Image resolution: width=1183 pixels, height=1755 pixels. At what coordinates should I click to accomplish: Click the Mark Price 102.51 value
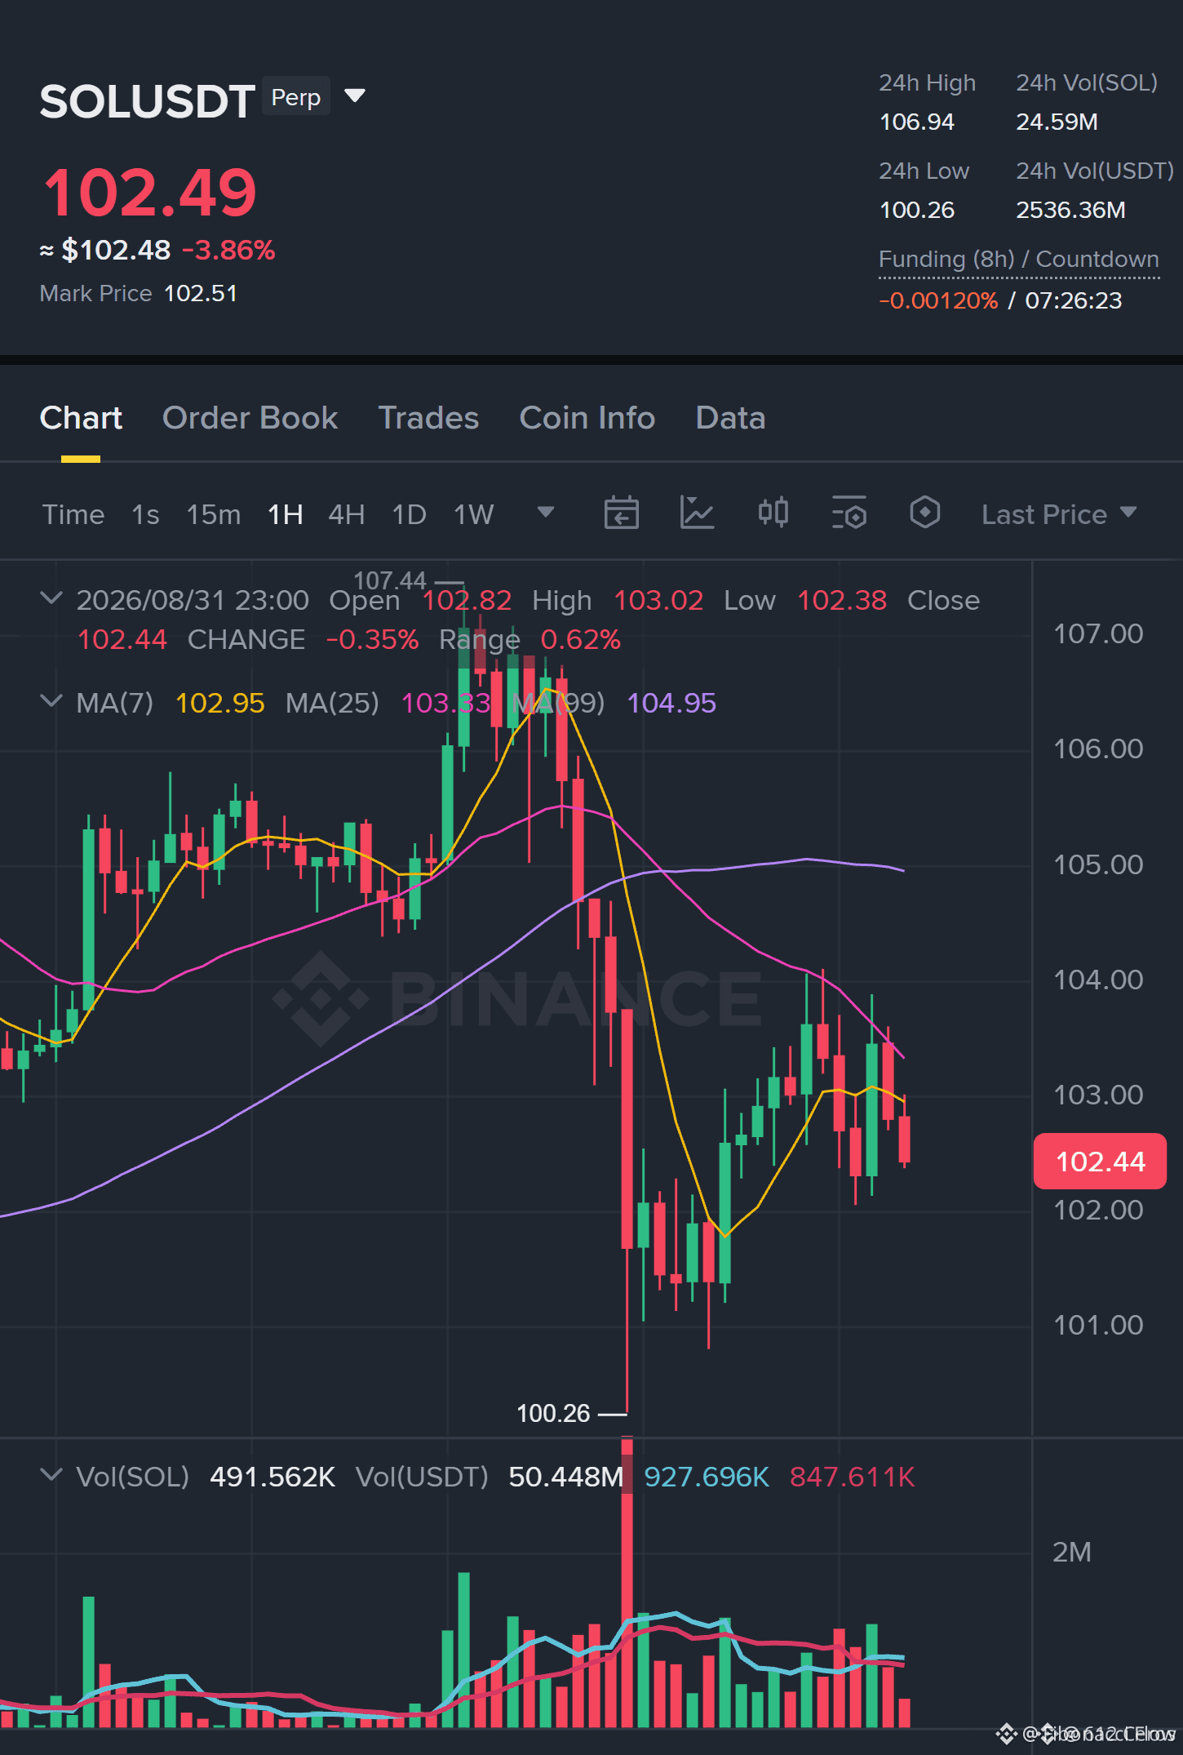click(x=201, y=293)
